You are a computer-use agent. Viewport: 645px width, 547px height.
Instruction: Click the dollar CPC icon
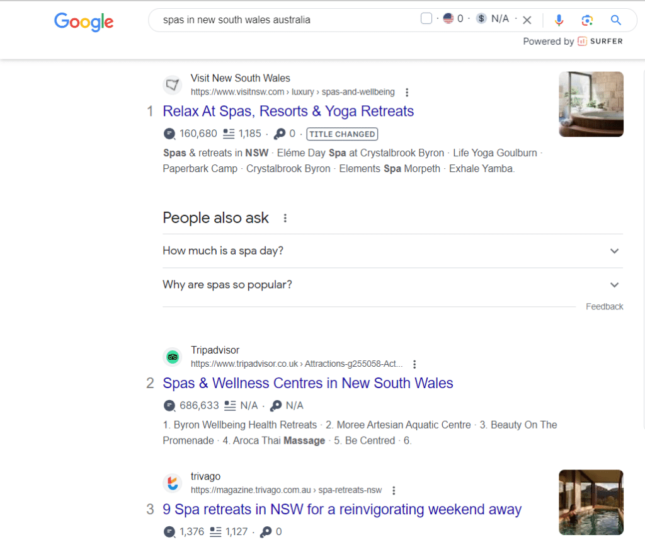(481, 18)
